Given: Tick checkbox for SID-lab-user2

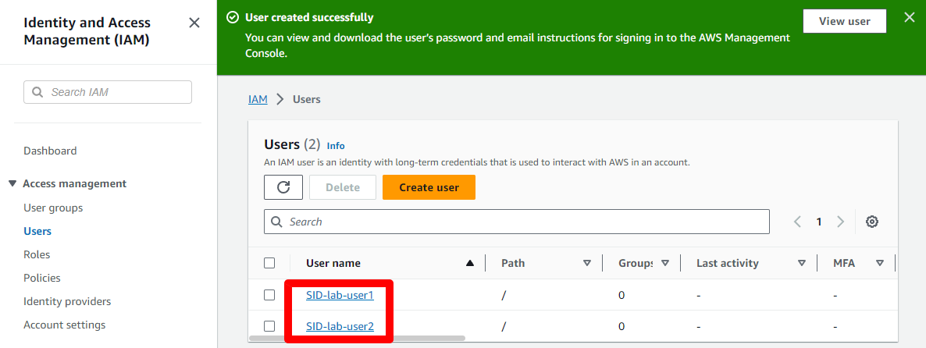Looking at the screenshot, I should (x=269, y=325).
